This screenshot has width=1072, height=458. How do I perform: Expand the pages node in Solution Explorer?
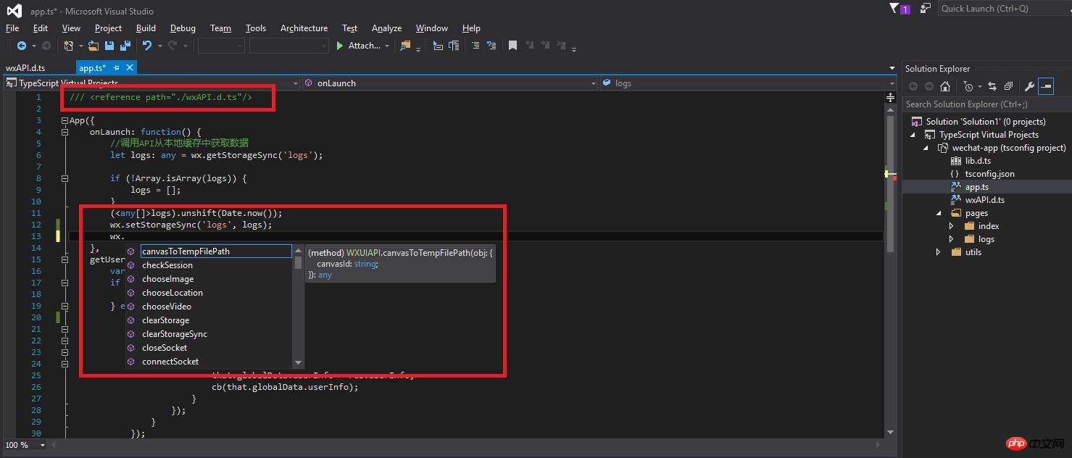pos(938,212)
